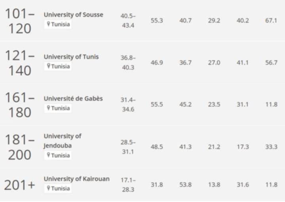This screenshot has width=285, height=202.
Task: Select the Tunisia tag under University of Jendouba
Action: click(x=58, y=155)
